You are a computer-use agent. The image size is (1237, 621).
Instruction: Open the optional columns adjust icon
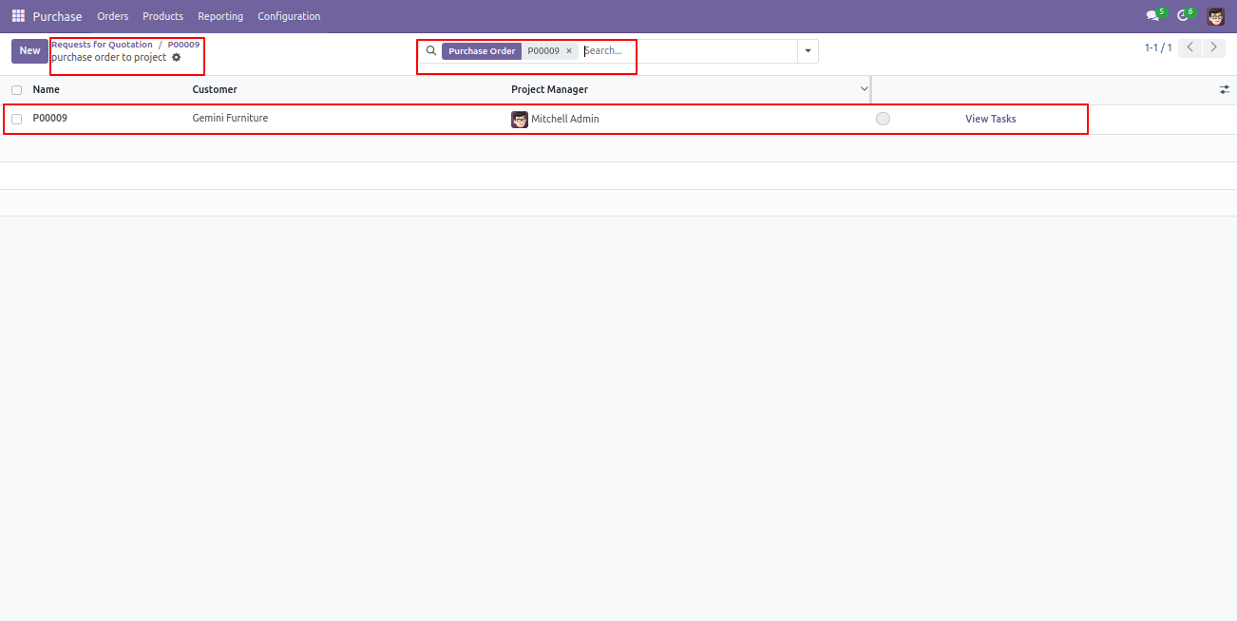coord(1225,89)
